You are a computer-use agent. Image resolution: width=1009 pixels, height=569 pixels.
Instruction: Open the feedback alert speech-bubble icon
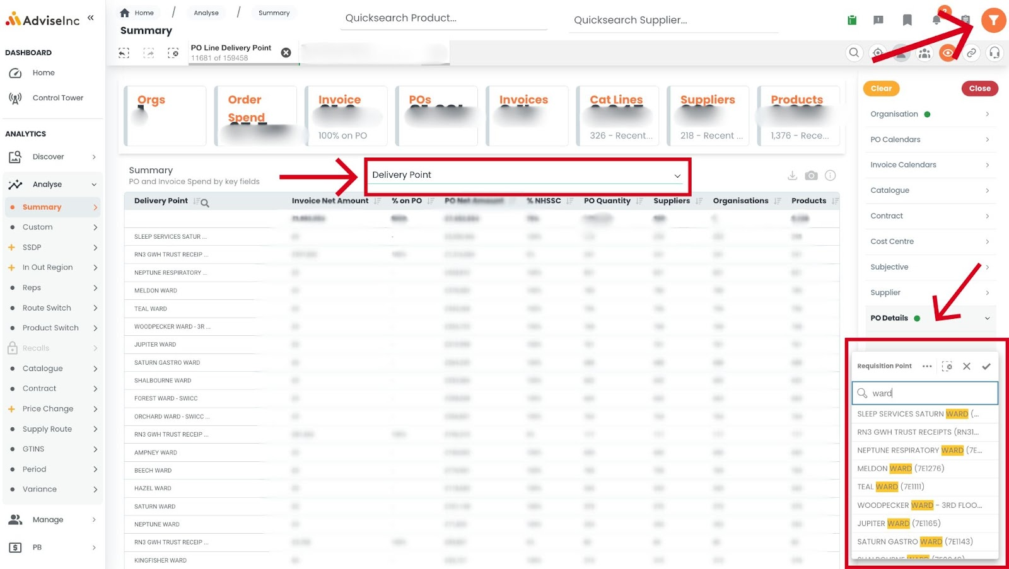point(878,20)
